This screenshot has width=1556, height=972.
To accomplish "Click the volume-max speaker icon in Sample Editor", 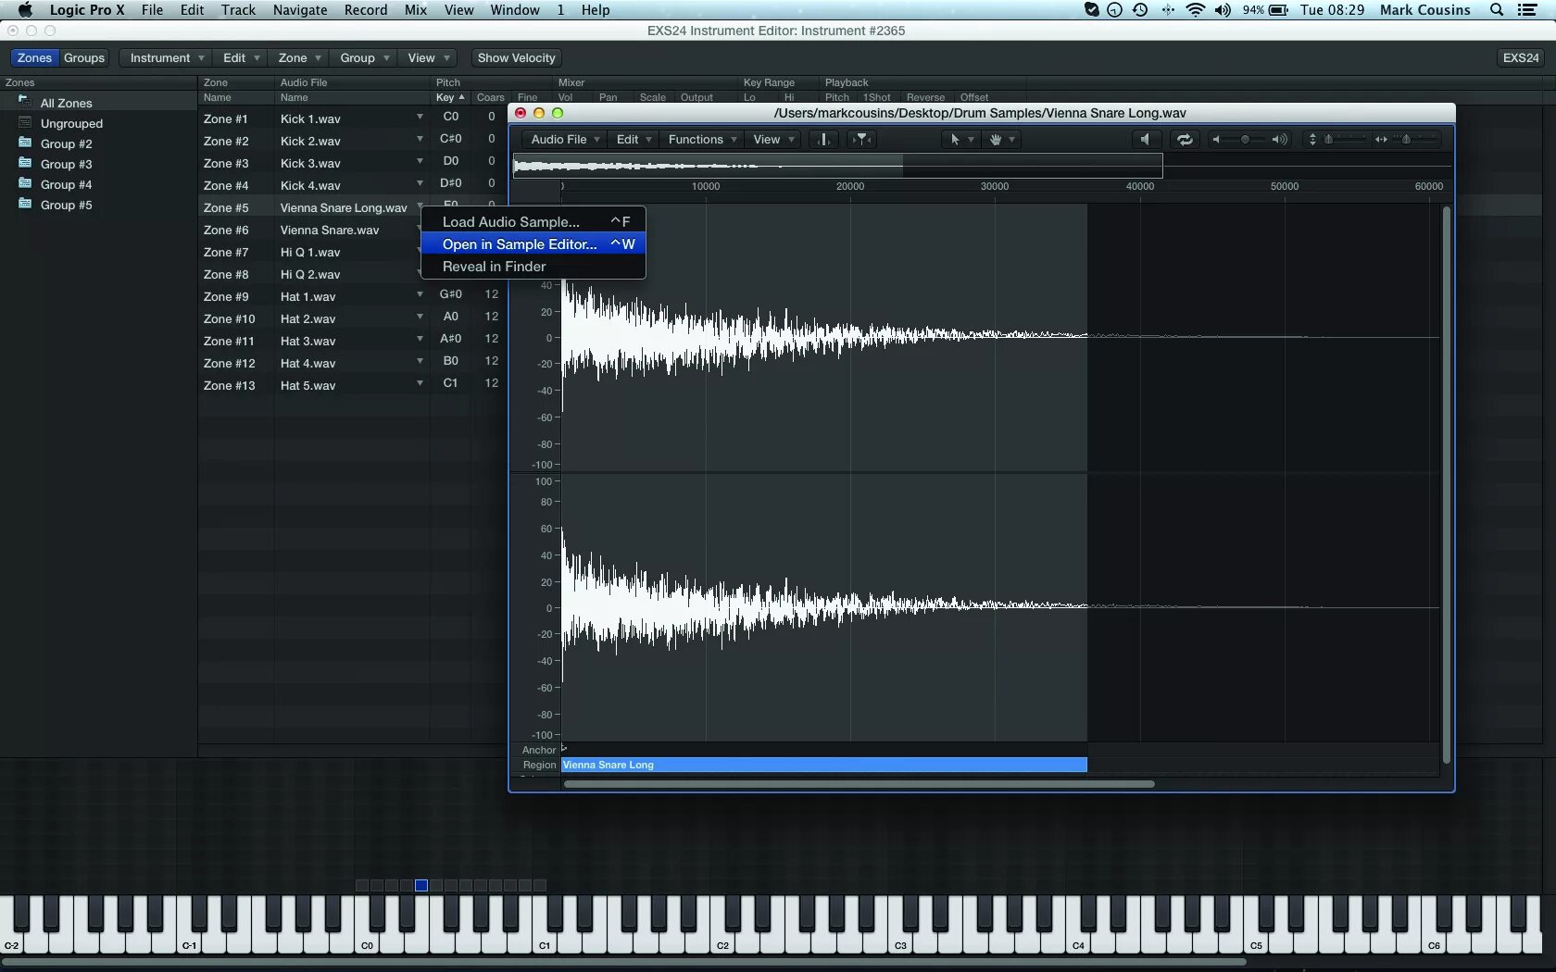I will [x=1279, y=140].
